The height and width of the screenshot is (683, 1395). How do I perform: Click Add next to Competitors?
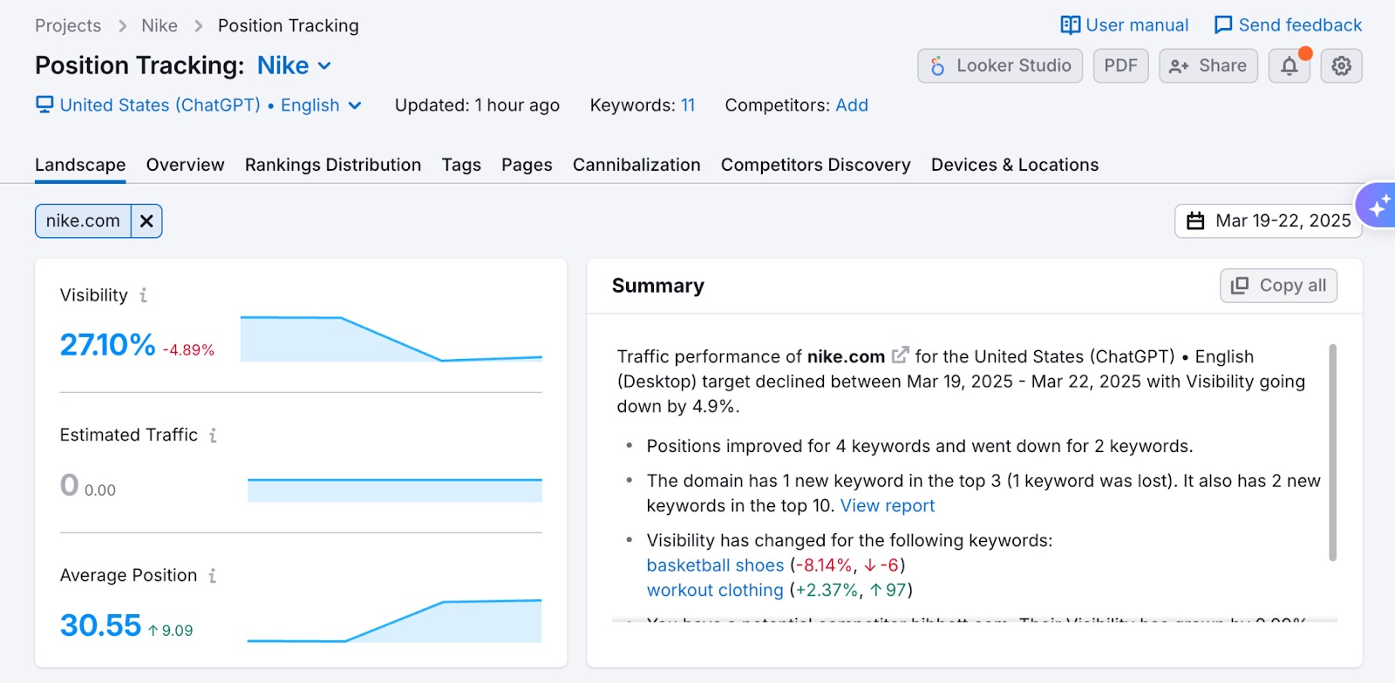[x=851, y=105]
